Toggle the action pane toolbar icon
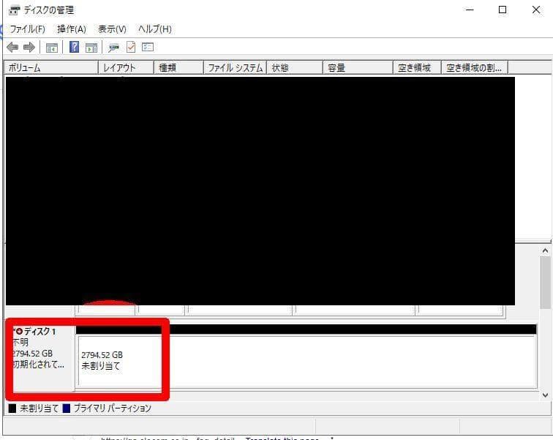The height and width of the screenshot is (440, 553). click(91, 48)
